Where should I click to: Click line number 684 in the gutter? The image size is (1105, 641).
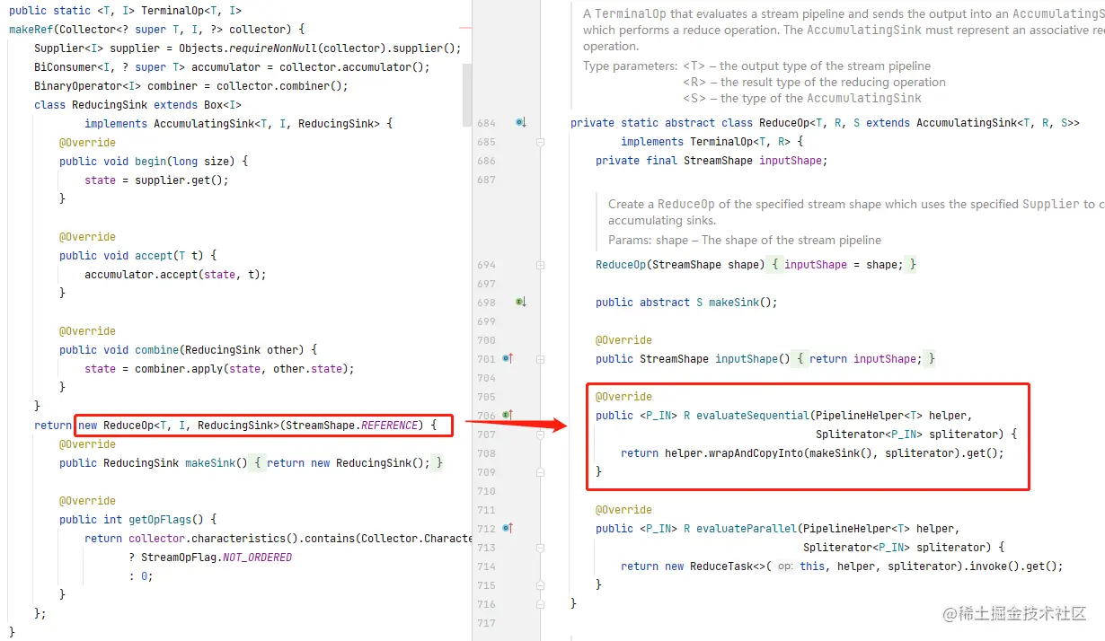[486, 123]
